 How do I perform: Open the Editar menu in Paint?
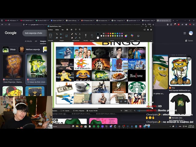coord(57,30)
